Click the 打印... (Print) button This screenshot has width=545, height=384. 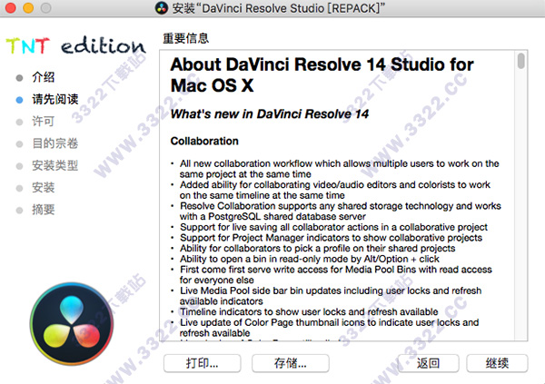pyautogui.click(x=202, y=363)
